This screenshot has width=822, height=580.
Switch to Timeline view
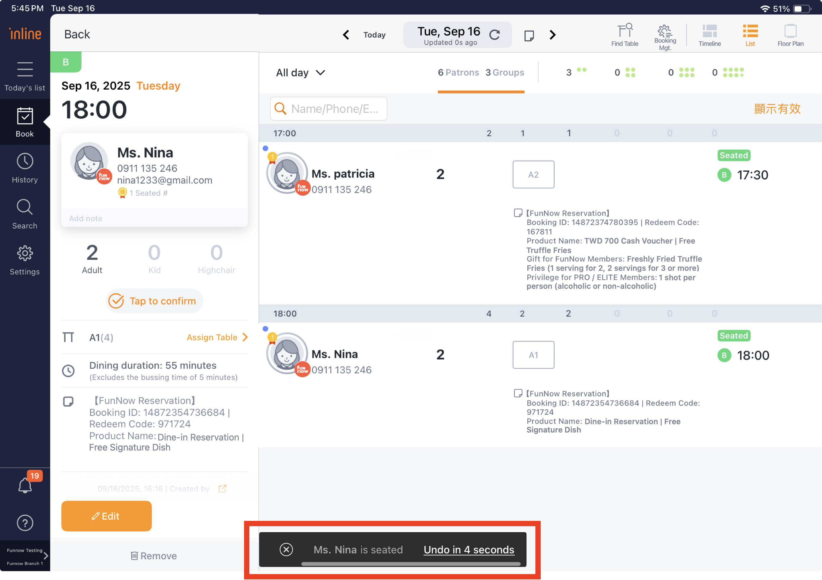709,35
